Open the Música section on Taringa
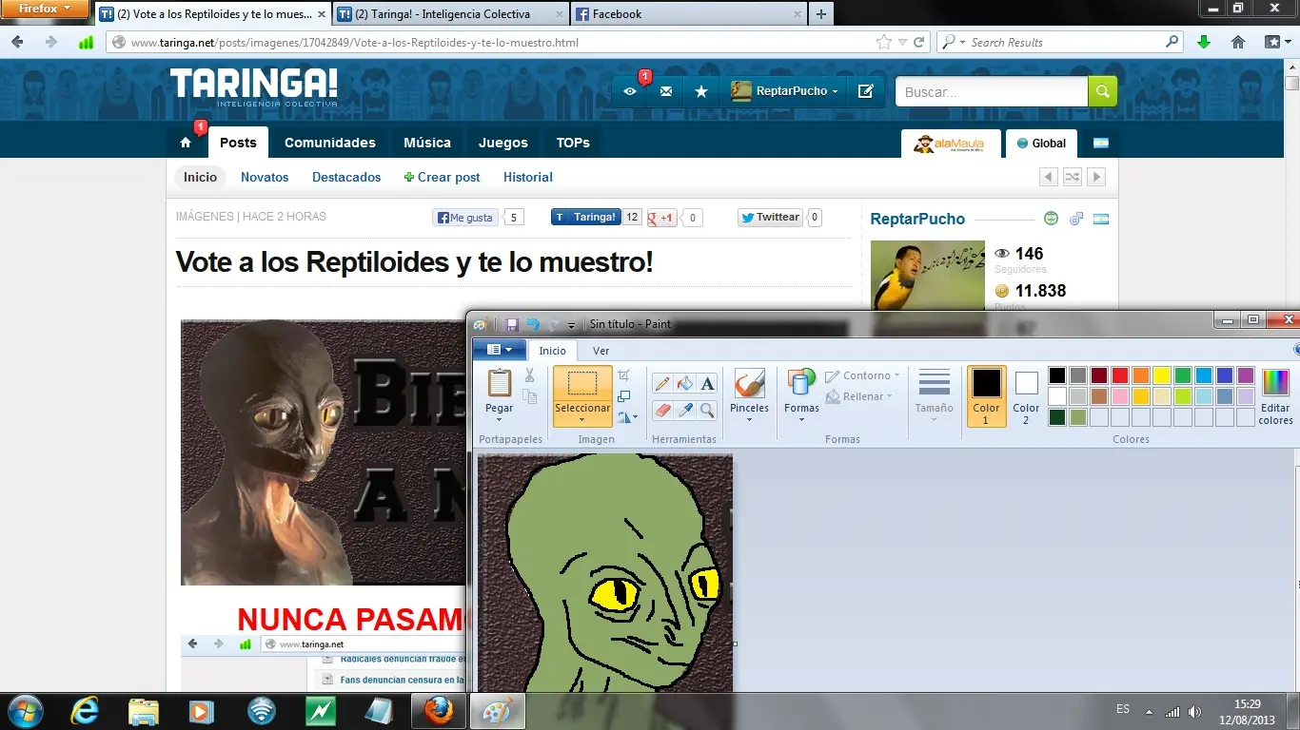 click(427, 143)
